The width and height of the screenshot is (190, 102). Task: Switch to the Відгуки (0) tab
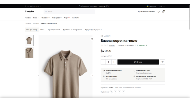click(93, 30)
